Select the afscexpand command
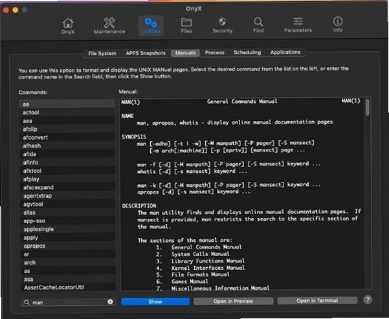Screen dimensions: 389x319 click(67, 188)
